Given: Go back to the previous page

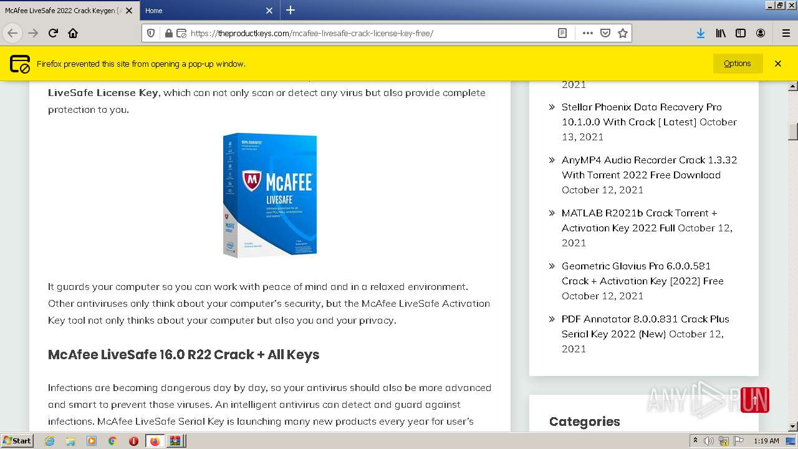Looking at the screenshot, I should tap(12, 33).
